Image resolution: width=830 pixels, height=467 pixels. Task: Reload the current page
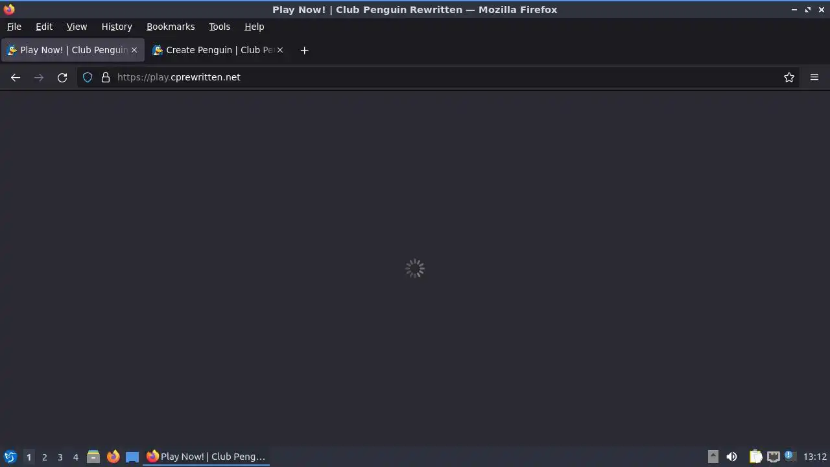(62, 77)
